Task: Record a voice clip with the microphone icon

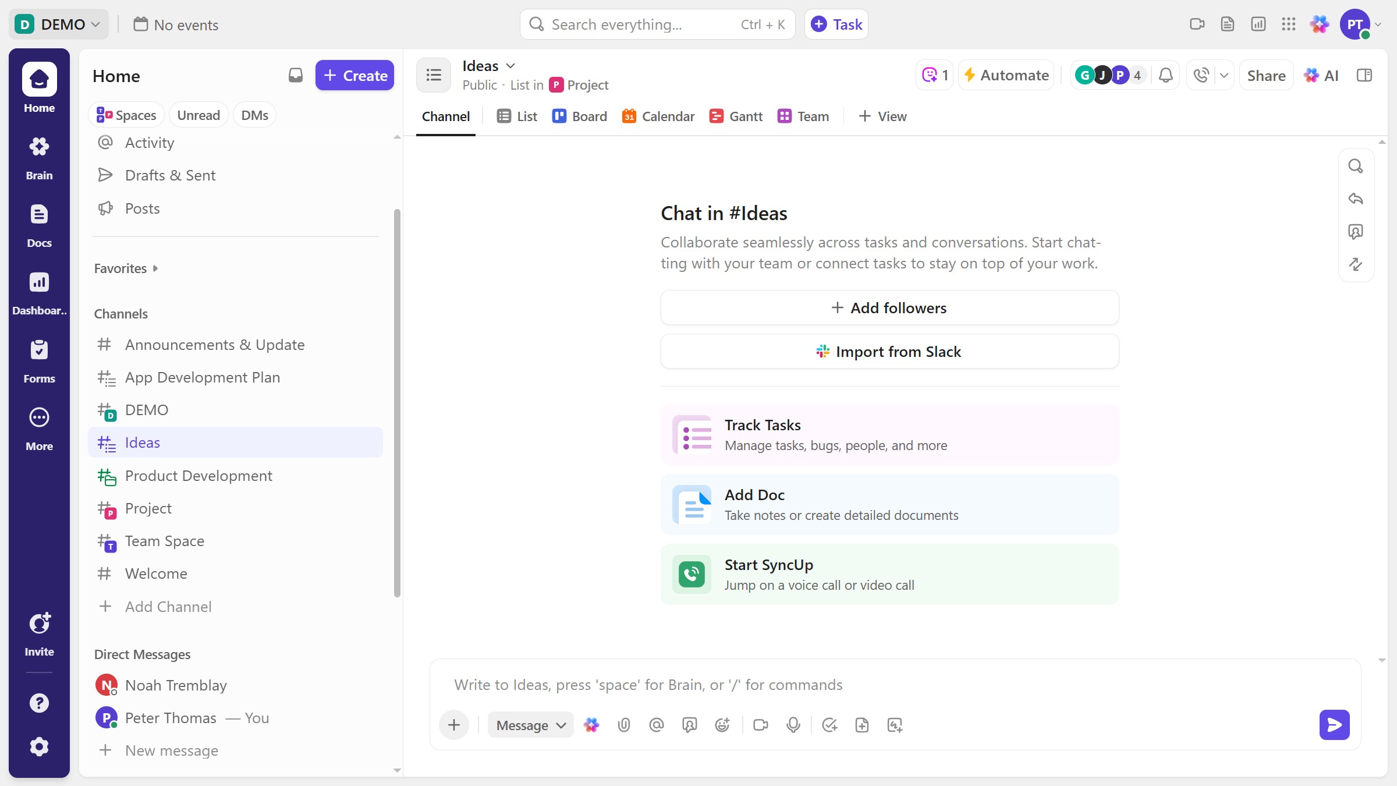Action: tap(793, 725)
